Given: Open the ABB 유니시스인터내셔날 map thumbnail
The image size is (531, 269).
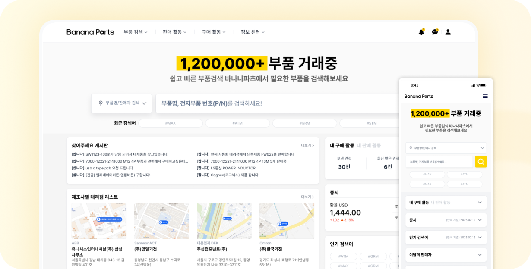Looking at the screenshot, I should (x=99, y=221).
